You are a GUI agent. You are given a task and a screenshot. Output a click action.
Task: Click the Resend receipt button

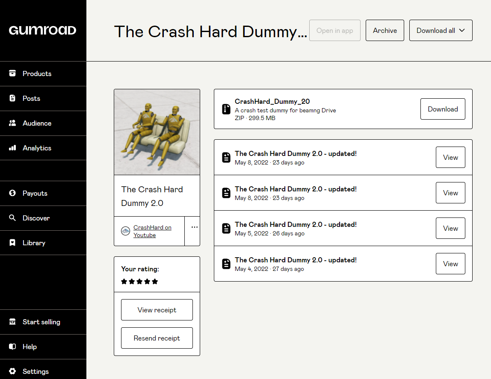[x=157, y=338]
